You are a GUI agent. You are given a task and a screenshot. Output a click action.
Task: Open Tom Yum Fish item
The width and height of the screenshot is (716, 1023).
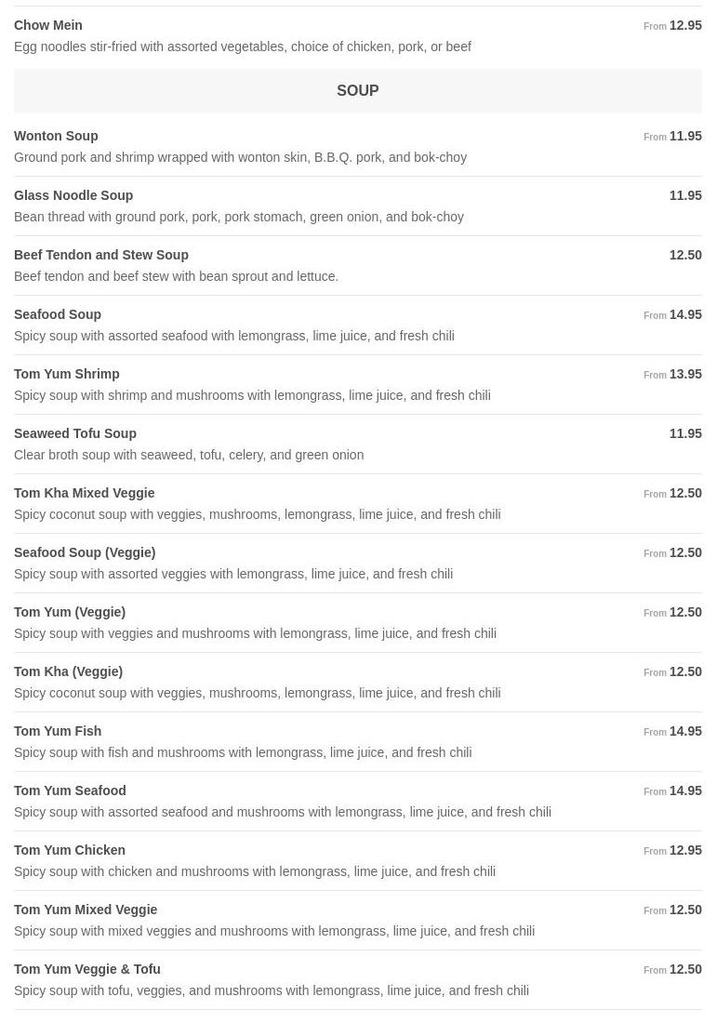coord(58,731)
